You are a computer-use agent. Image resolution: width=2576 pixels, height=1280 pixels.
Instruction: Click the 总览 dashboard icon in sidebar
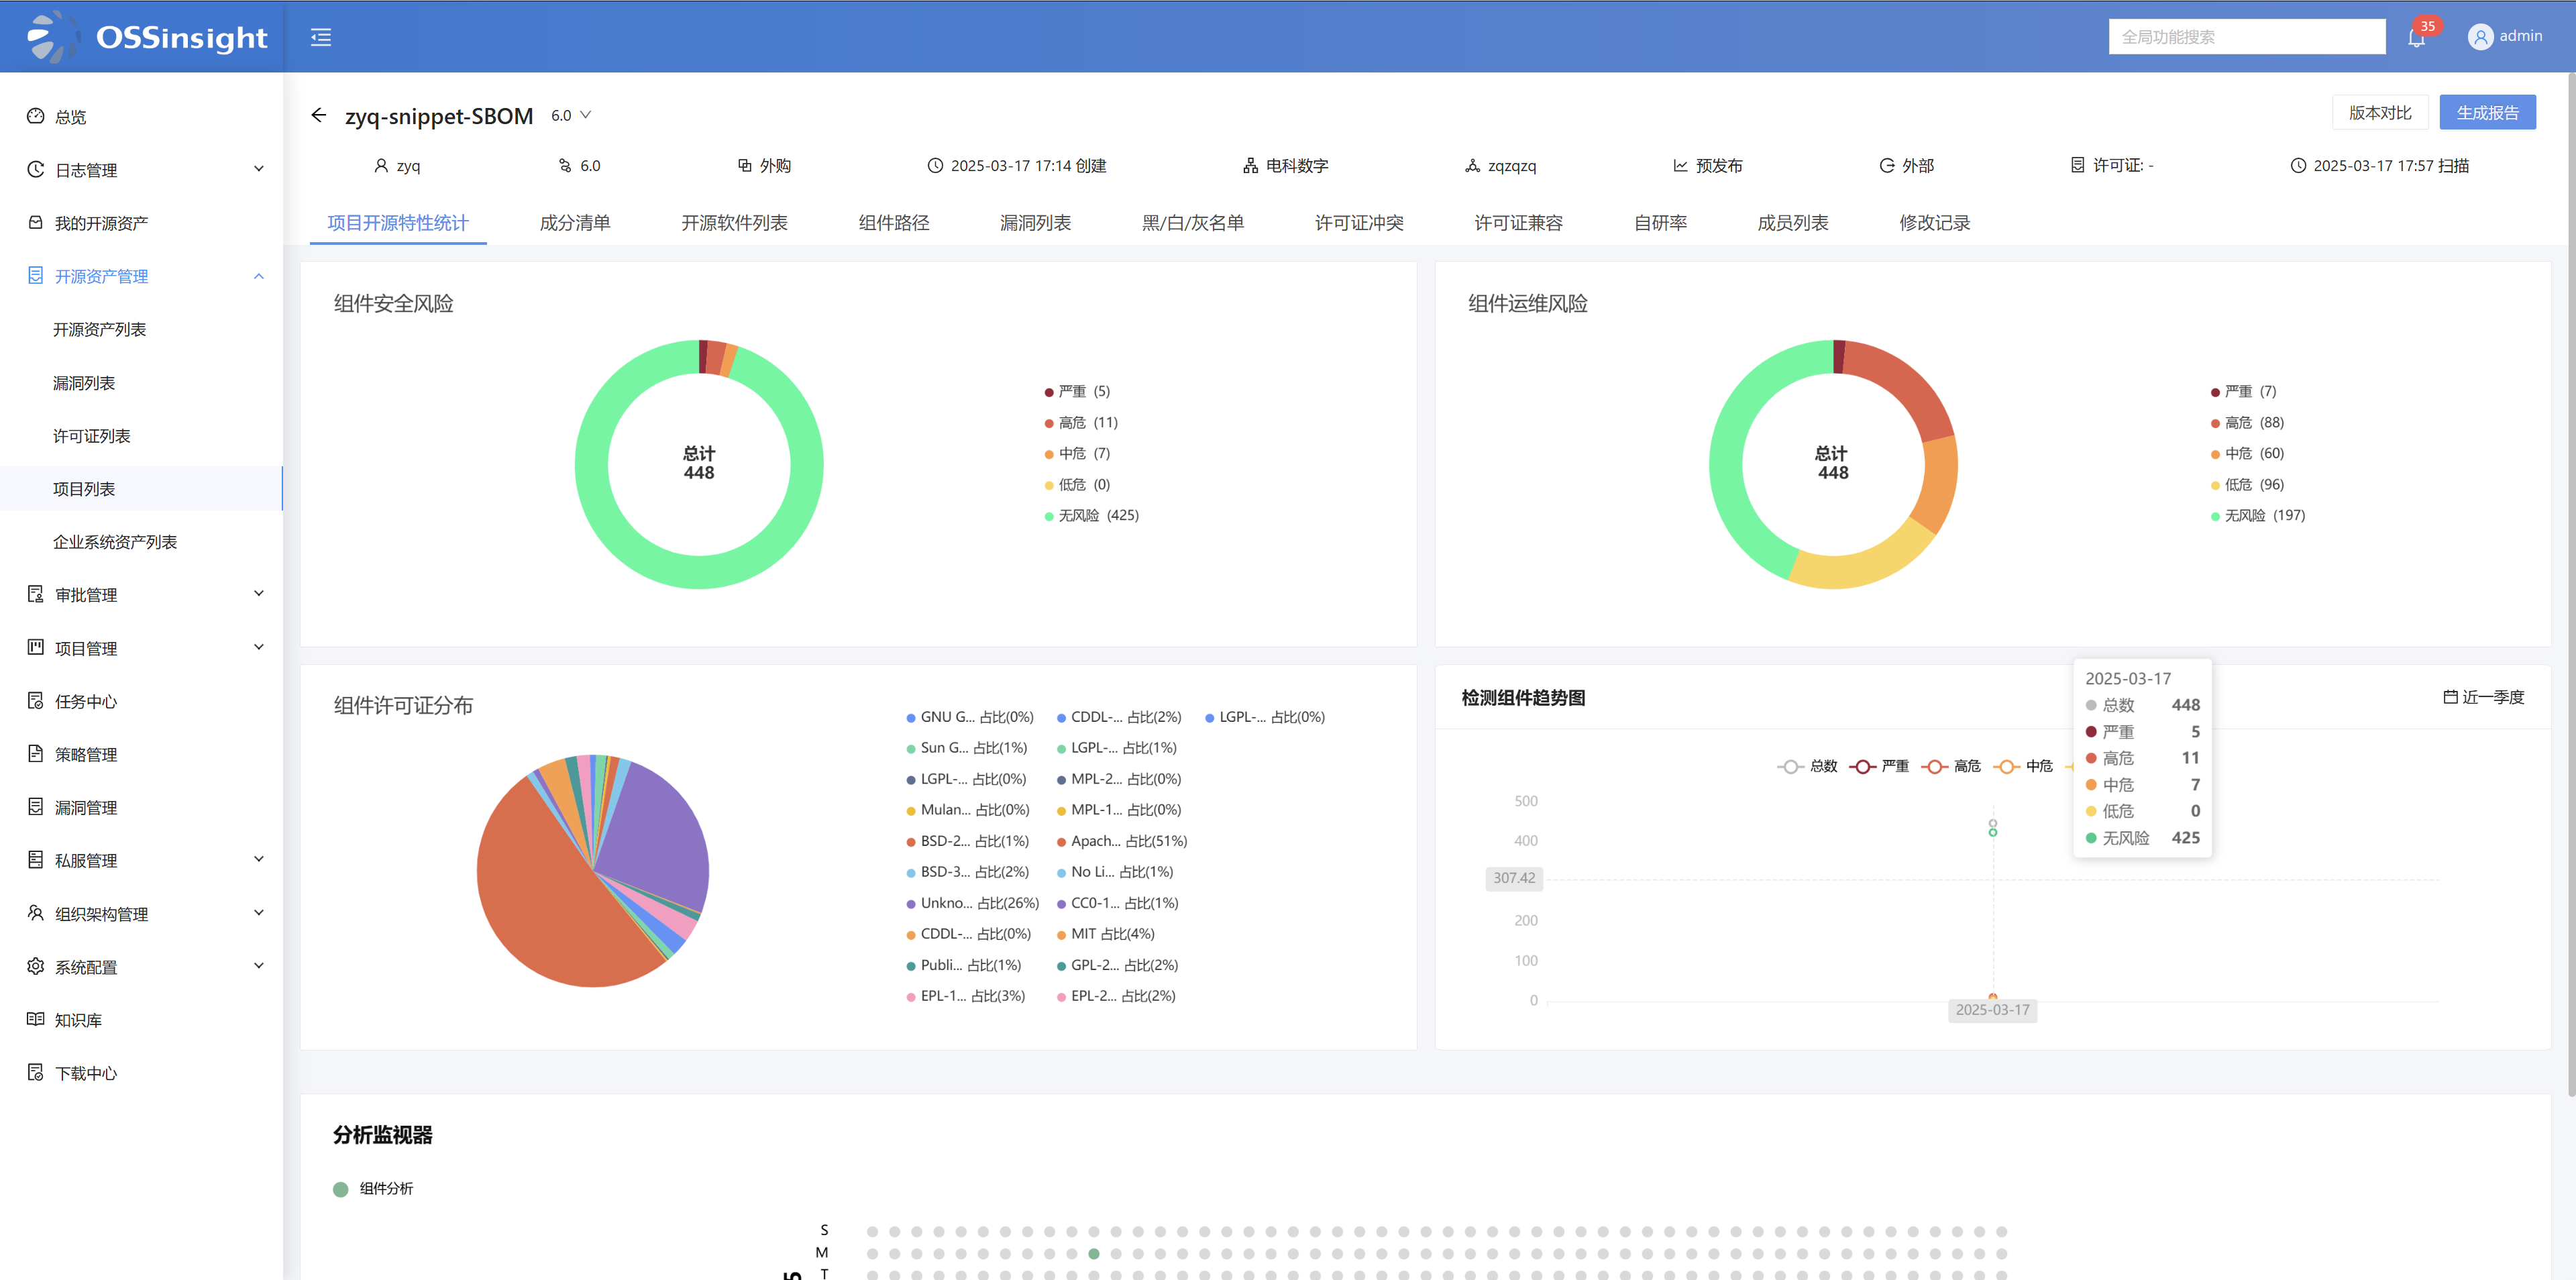[x=36, y=116]
